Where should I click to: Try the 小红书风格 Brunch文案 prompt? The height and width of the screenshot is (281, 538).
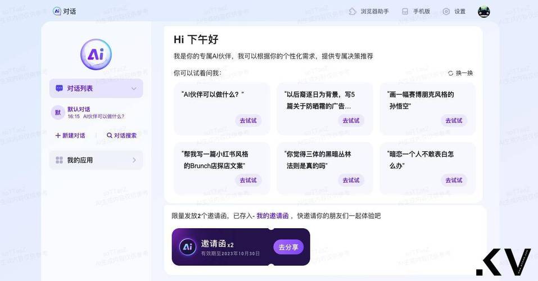pyautogui.click(x=248, y=180)
